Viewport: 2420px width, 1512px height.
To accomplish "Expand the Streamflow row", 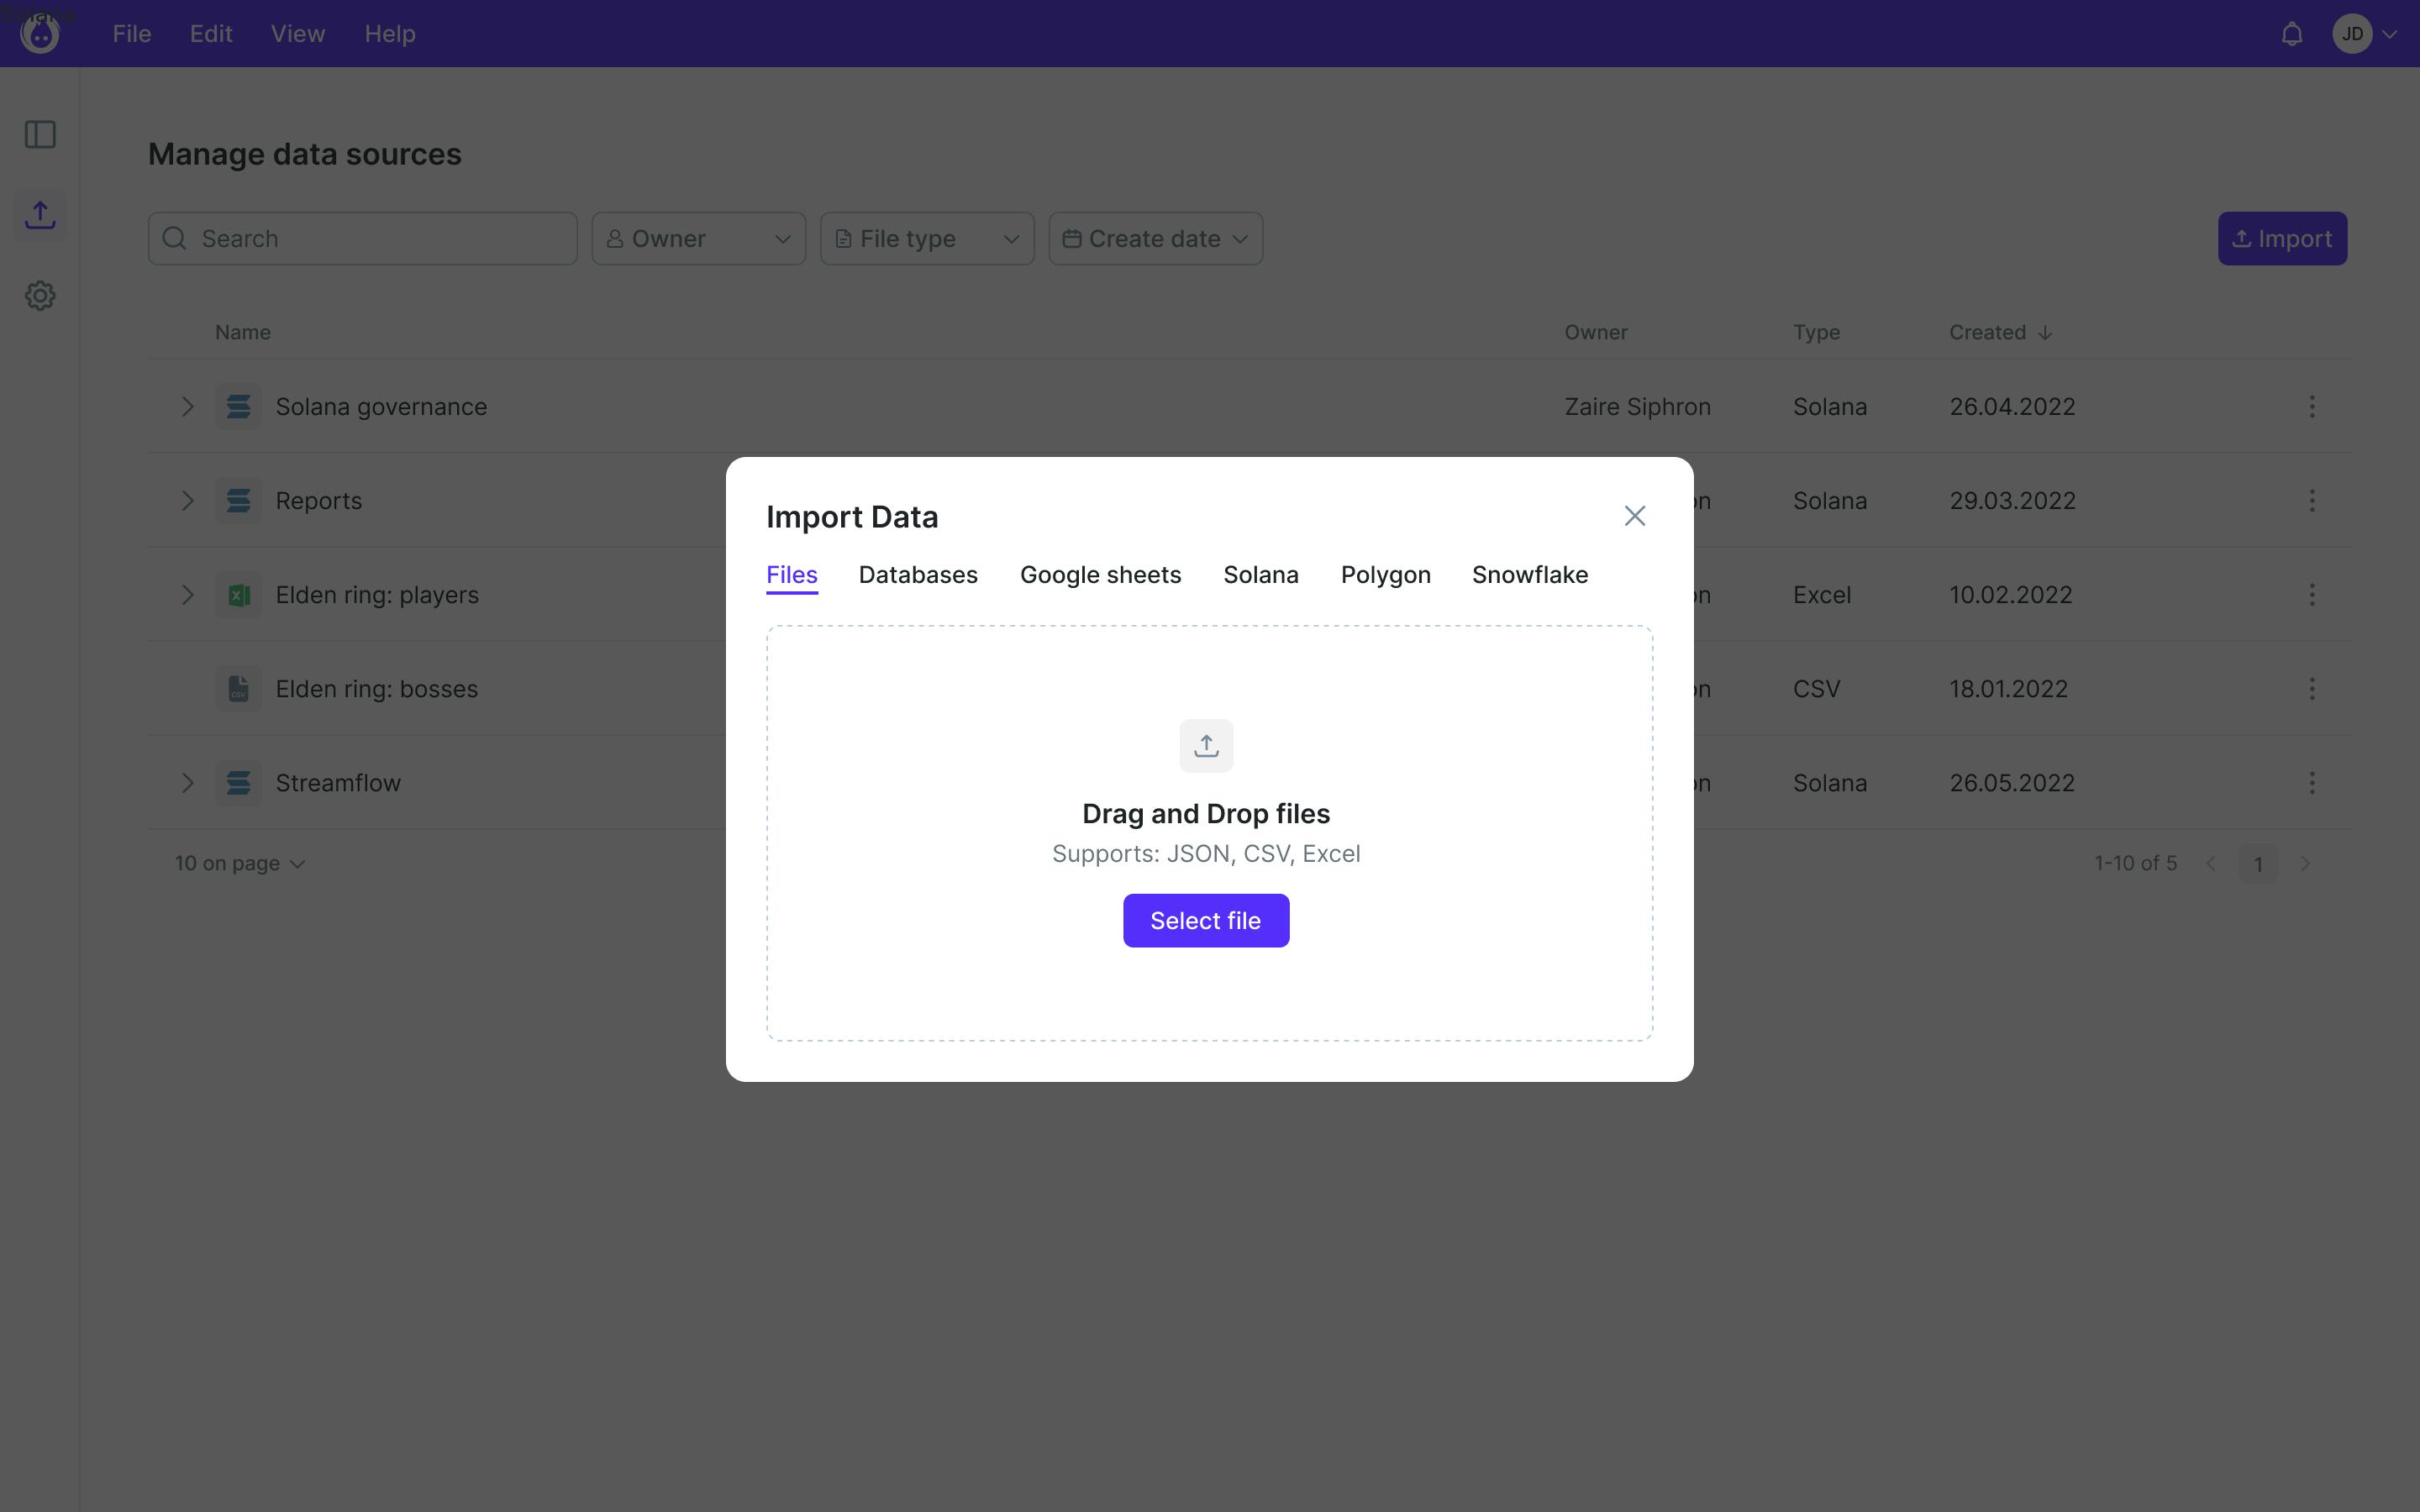I will [187, 782].
